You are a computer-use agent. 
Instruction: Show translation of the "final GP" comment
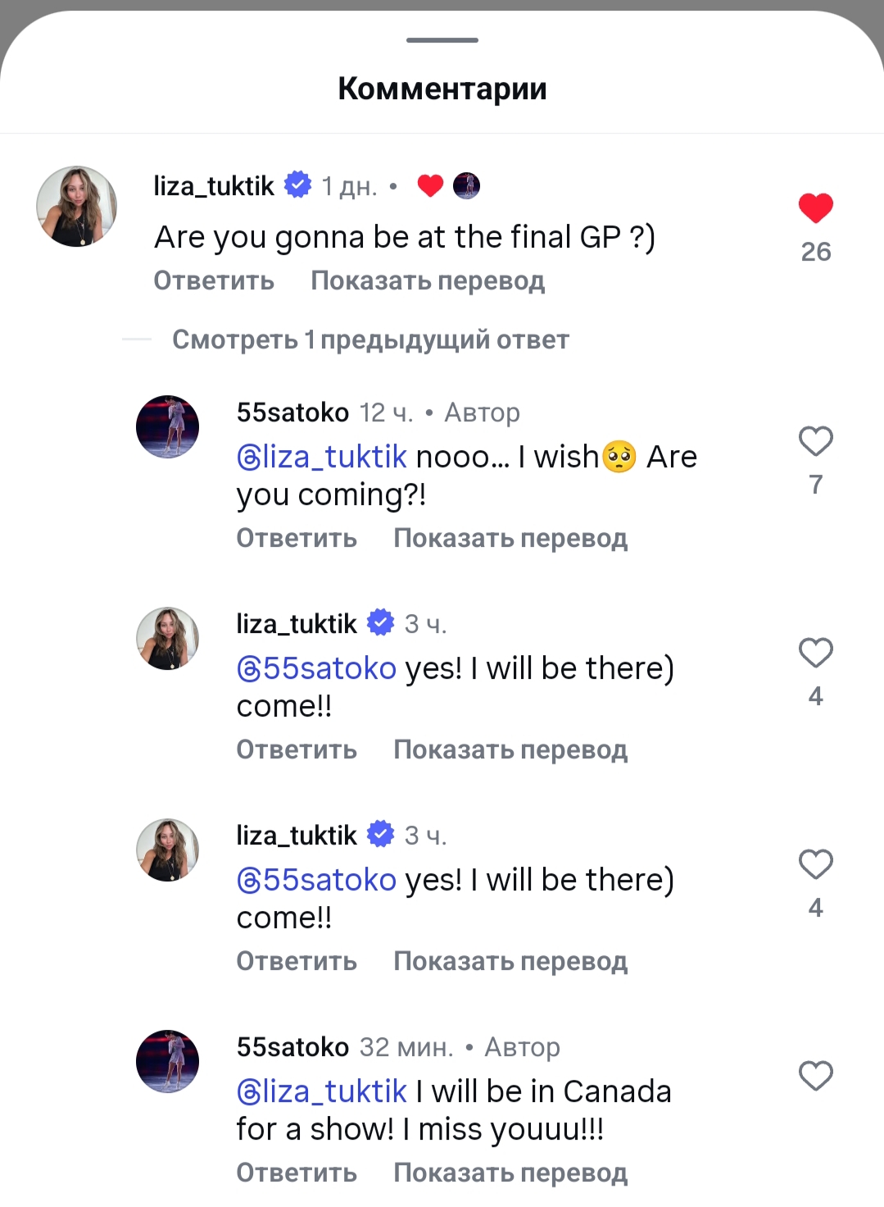click(x=428, y=280)
